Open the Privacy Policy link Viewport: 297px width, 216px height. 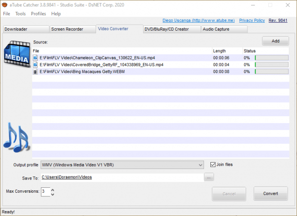click(x=252, y=20)
